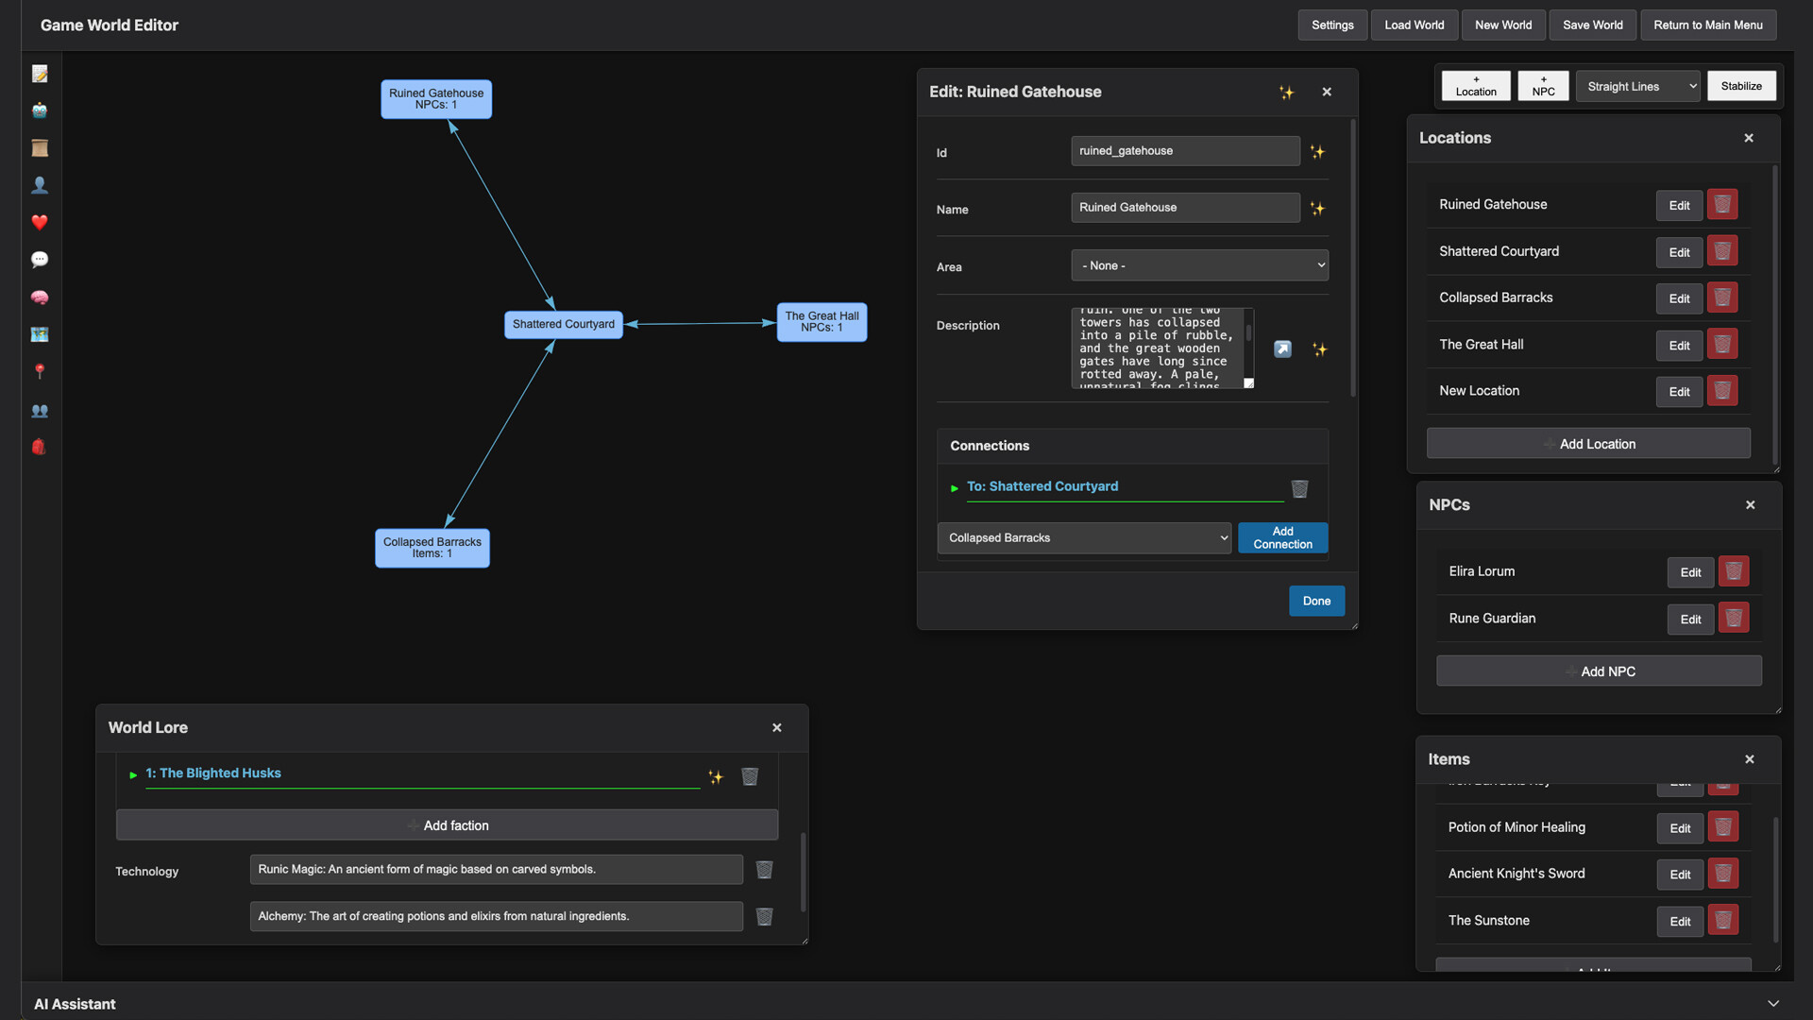Viewport: 1813px width, 1020px height.
Task: Click the blue expand arrow beside Description
Action: 1282,348
